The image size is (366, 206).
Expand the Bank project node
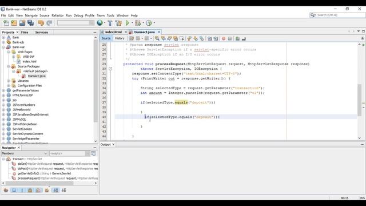tap(3, 37)
